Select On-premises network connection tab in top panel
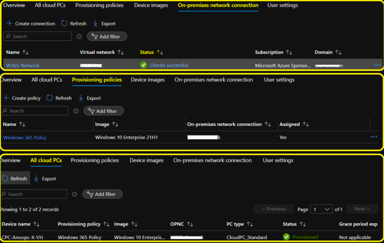This screenshot has height=243, width=384. click(218, 5)
